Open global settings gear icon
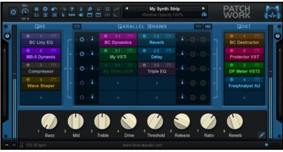Image resolution: width=283 pixels, height=152 pixels. pyautogui.click(x=45, y=9)
